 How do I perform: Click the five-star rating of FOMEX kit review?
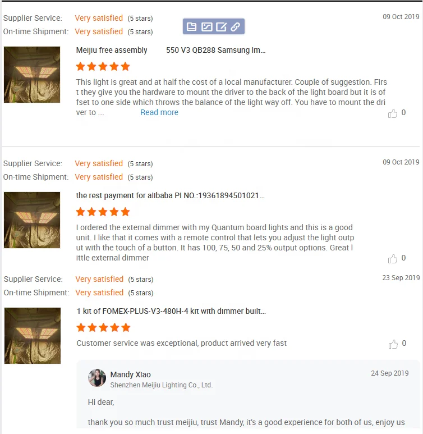103,327
